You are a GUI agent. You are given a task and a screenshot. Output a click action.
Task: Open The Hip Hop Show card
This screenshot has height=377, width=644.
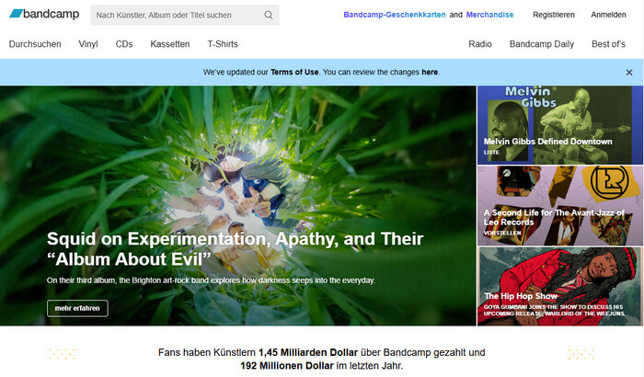point(559,286)
